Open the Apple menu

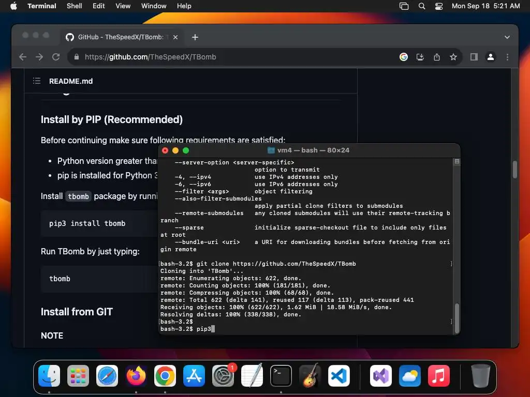13,6
